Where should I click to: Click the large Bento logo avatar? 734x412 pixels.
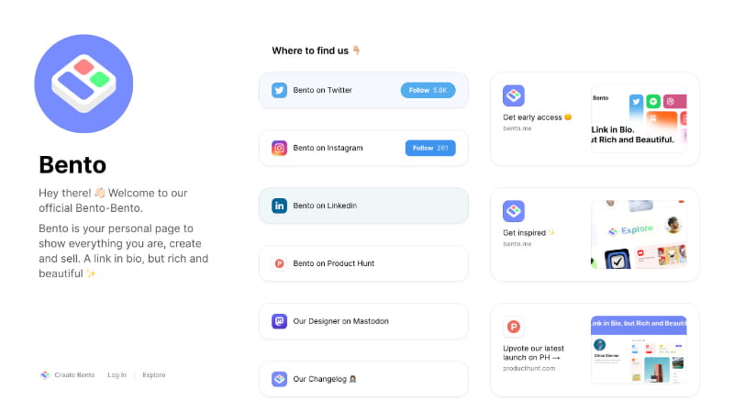[x=83, y=84]
